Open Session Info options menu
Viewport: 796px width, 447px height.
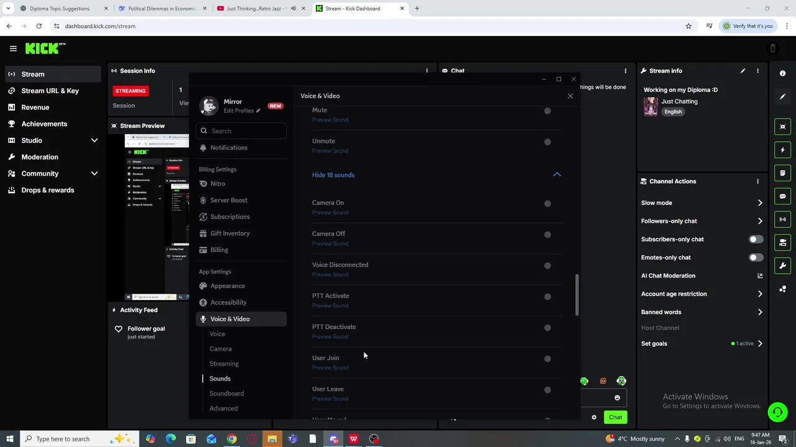point(427,71)
